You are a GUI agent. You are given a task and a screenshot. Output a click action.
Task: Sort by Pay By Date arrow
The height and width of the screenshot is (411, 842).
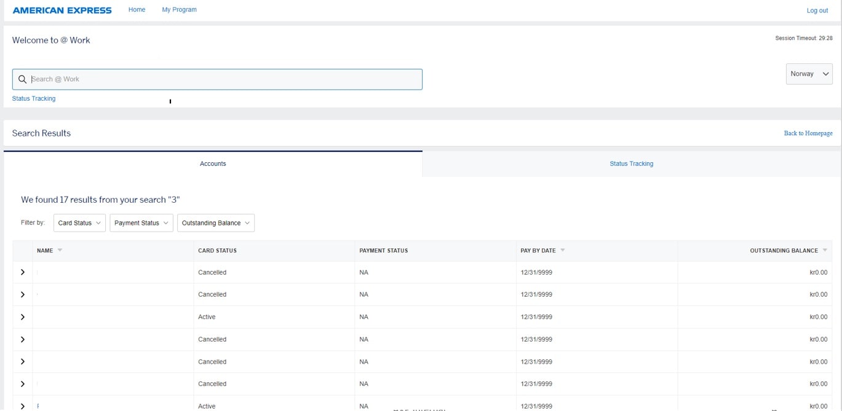[563, 250]
